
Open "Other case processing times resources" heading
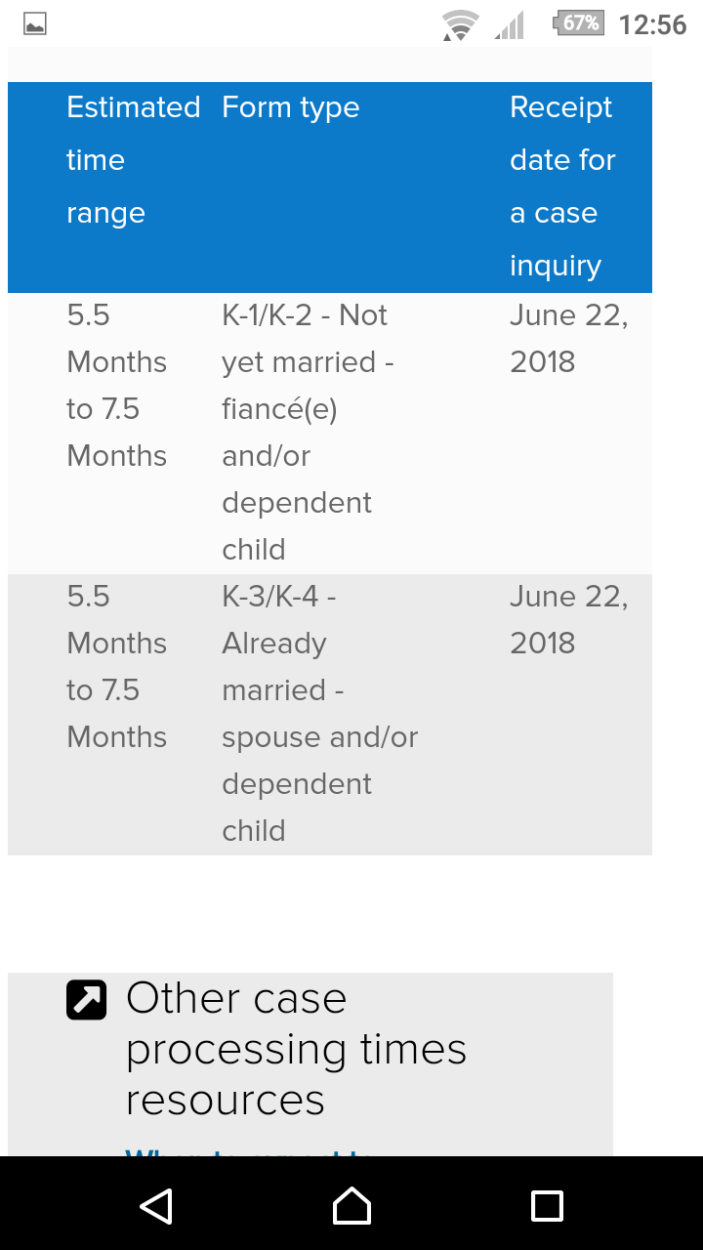click(296, 1049)
